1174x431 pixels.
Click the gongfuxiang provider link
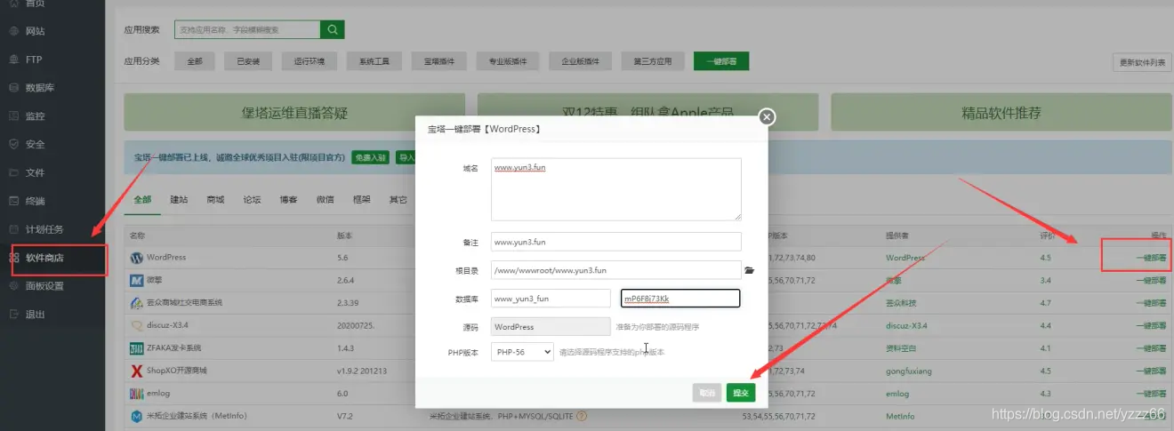(909, 371)
